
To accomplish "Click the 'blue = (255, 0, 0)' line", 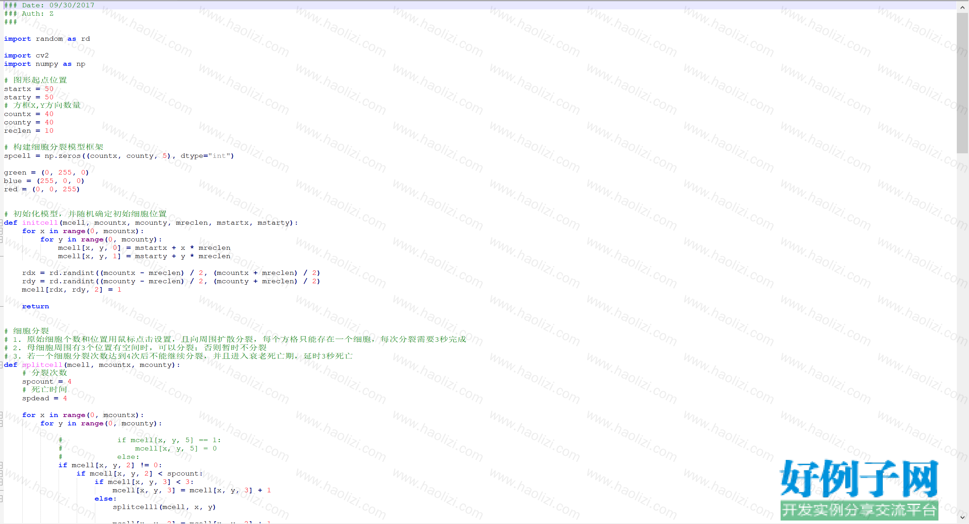I will coord(44,181).
